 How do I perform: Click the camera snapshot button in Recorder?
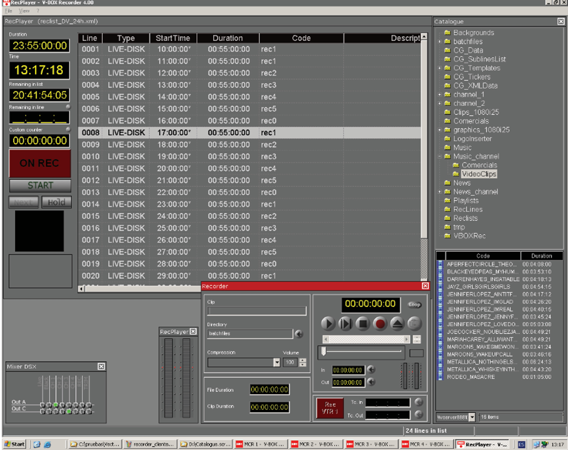tap(415, 324)
